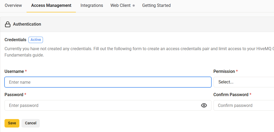Cancel the credentials form
Viewport: 274px width, 132px height.
click(x=31, y=123)
